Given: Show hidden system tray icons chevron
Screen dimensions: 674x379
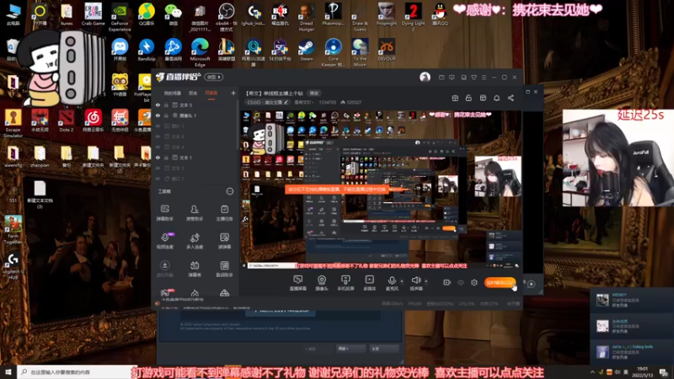Looking at the screenshot, I should (x=592, y=371).
